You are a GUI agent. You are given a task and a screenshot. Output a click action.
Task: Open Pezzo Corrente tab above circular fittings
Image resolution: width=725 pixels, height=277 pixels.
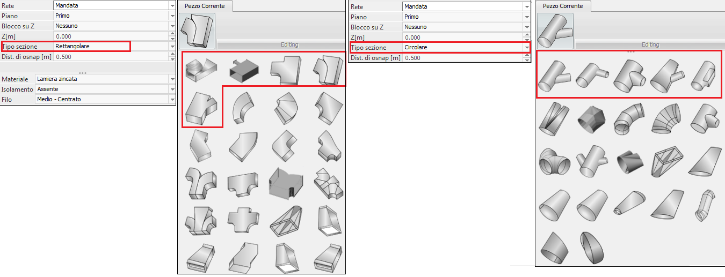(564, 5)
